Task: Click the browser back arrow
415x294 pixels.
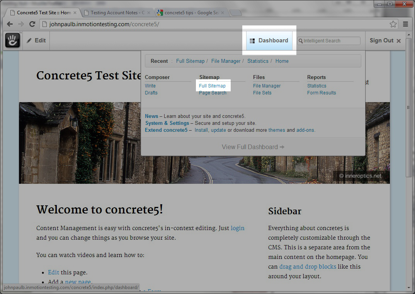Action: click(10, 24)
